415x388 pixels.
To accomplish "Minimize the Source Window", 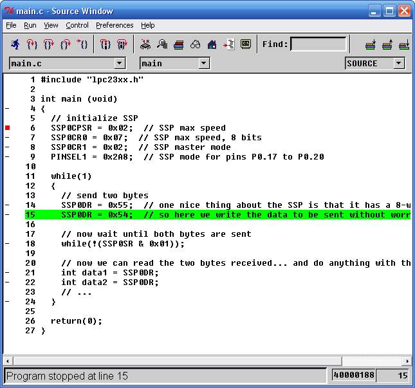I will (x=374, y=11).
